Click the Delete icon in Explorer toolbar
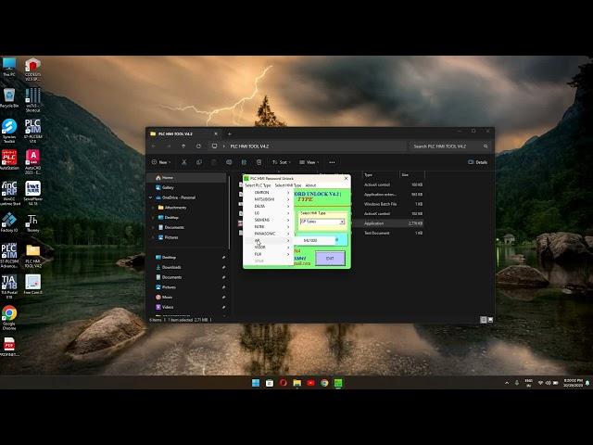Screen dimensions: 593x445 coord(259,162)
